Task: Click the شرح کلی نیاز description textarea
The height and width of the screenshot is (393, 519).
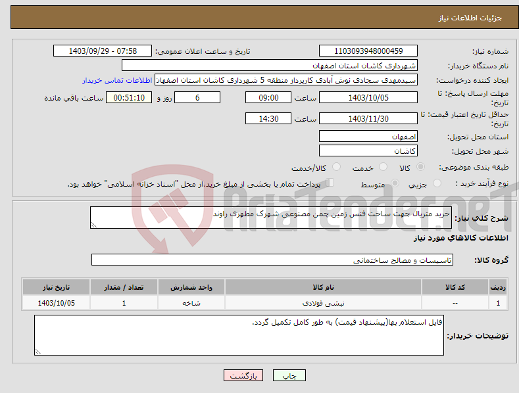Action: pos(271,218)
